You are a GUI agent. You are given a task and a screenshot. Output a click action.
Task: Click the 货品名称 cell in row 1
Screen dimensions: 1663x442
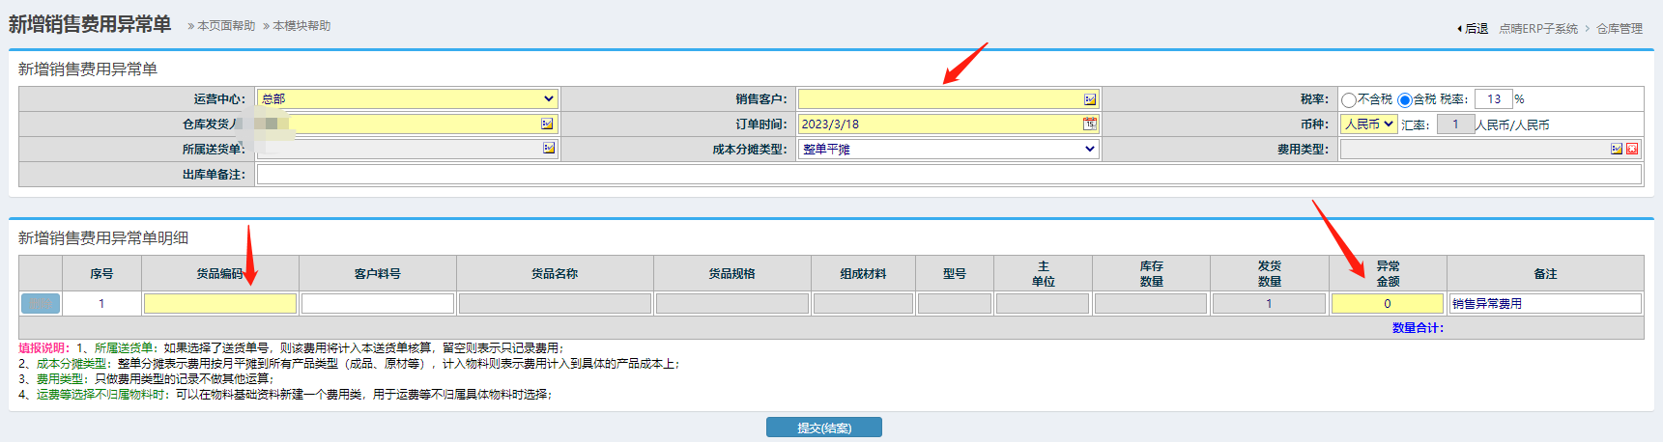[x=555, y=303]
